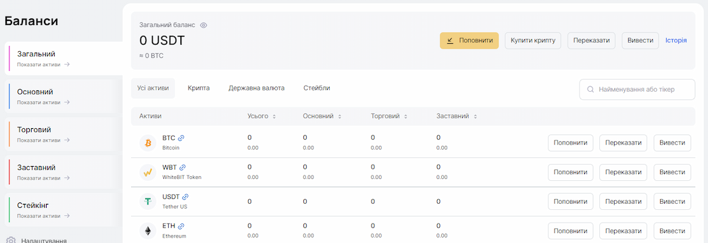Click arrow beside Заставний Показати активи
This screenshot has height=243, width=708.
point(67,178)
